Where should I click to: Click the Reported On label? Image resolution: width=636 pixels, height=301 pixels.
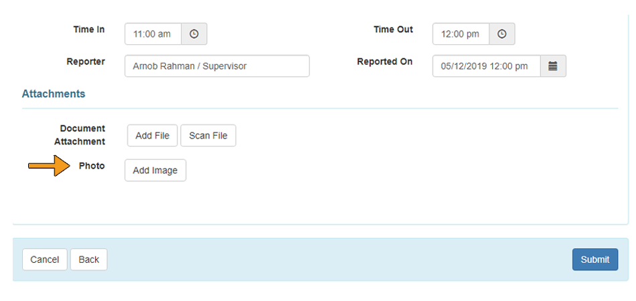click(384, 62)
